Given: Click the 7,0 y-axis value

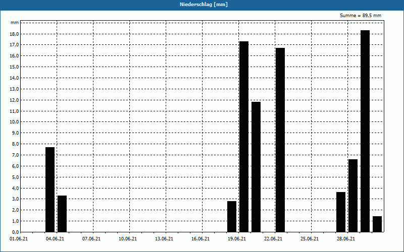Looking at the screenshot, I should pos(15,155).
